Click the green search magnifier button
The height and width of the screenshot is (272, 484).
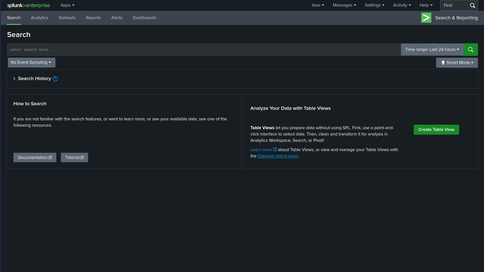470,49
